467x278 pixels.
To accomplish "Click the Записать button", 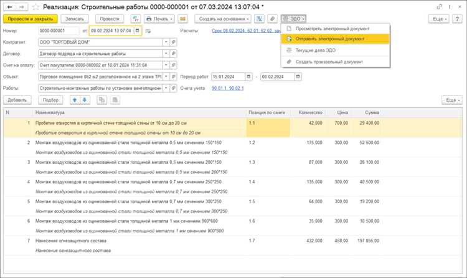I will (75, 19).
